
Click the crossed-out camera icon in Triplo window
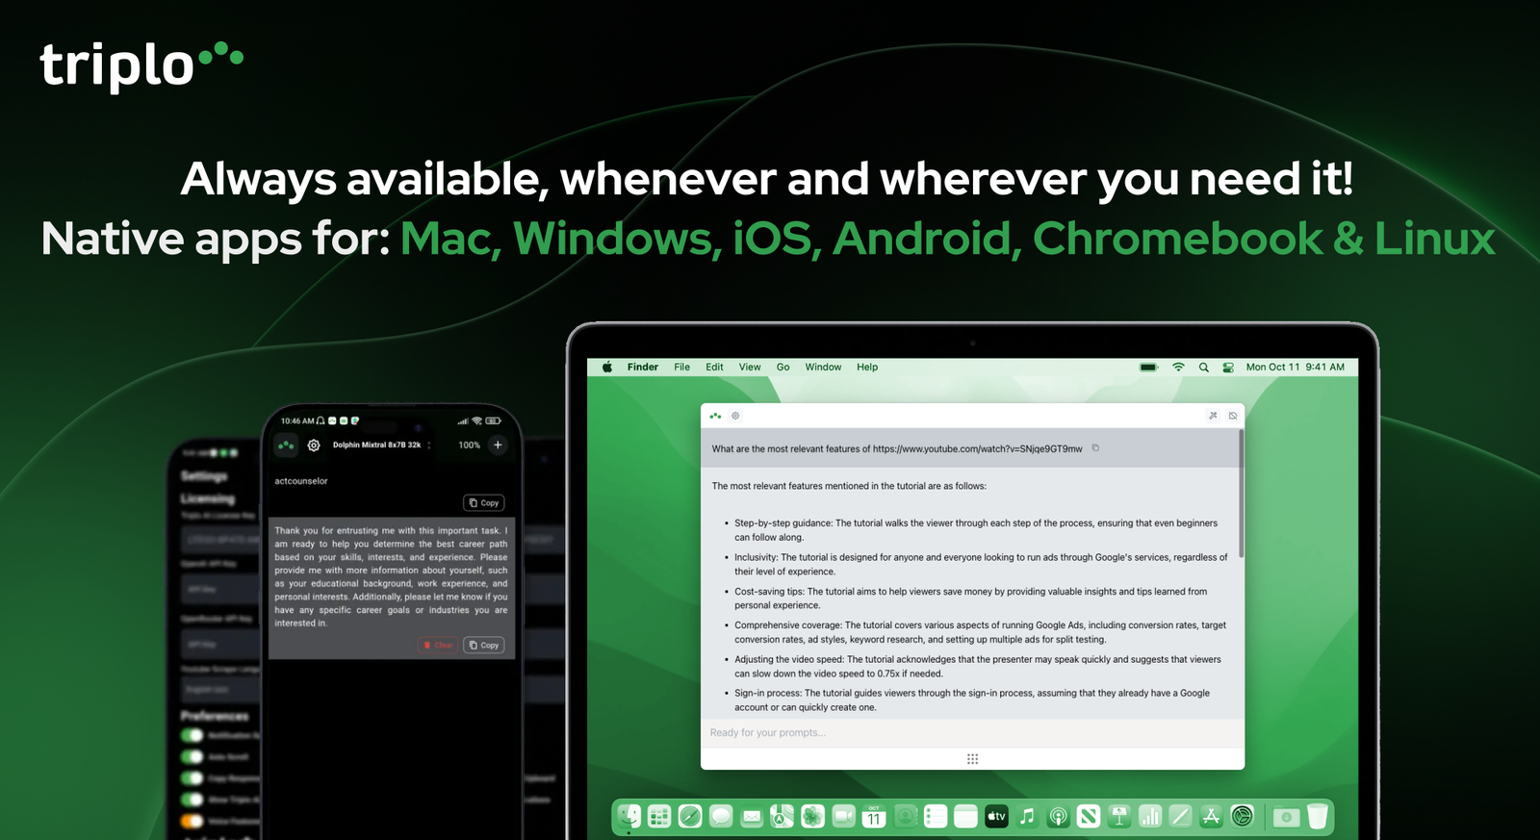(1232, 416)
